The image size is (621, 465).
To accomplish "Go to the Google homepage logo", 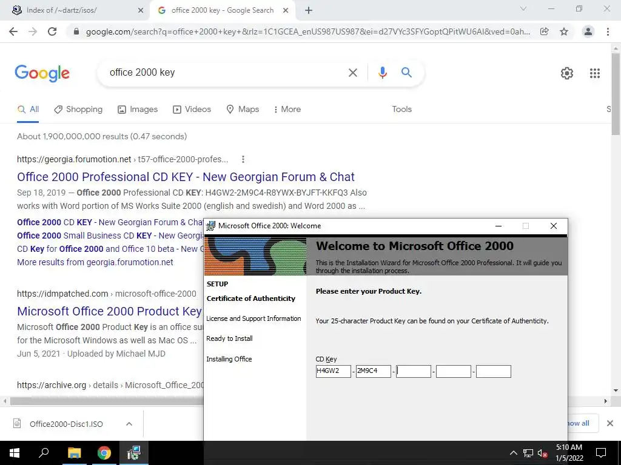I will 42,73.
